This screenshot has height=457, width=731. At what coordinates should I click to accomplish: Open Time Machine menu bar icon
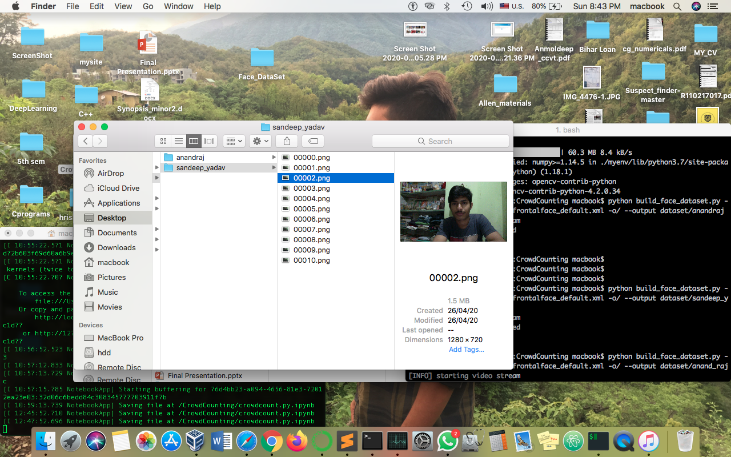[x=467, y=6]
